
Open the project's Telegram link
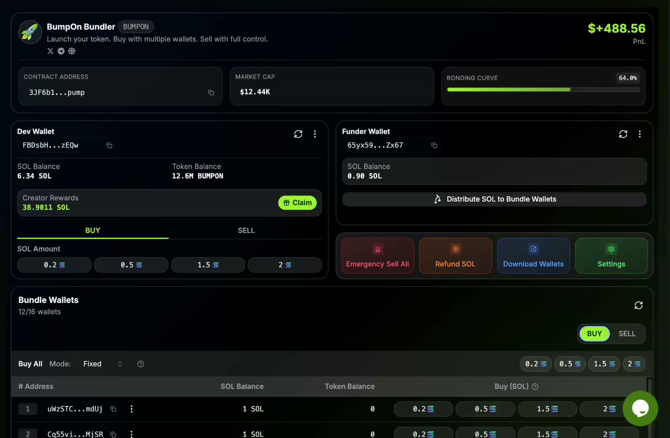61,51
